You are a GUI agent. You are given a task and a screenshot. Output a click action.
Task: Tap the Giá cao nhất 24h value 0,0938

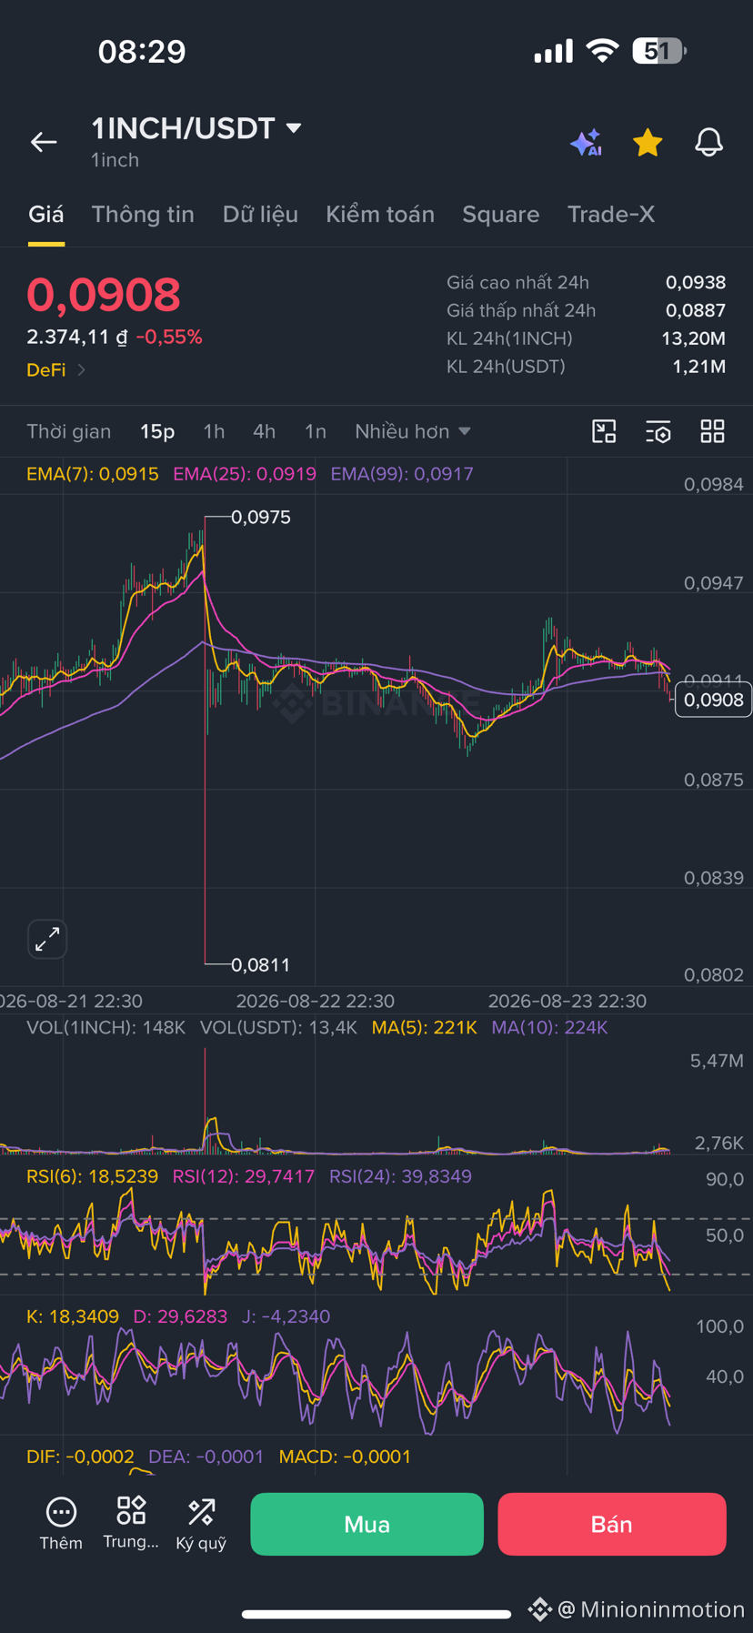696,283
